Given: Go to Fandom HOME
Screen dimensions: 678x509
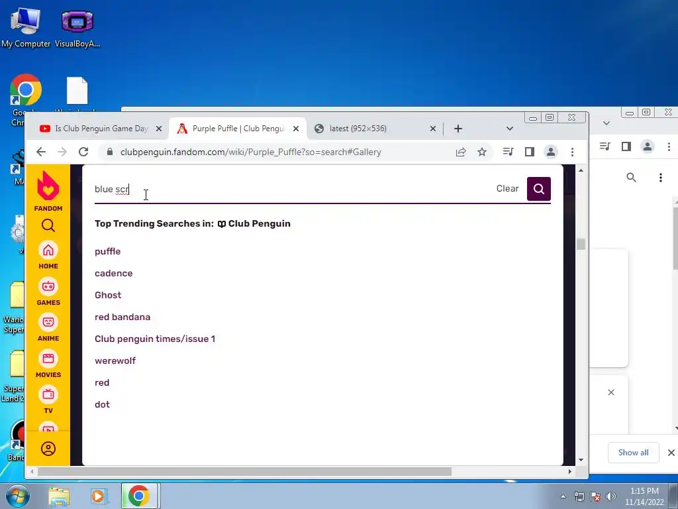Looking at the screenshot, I should click(48, 255).
